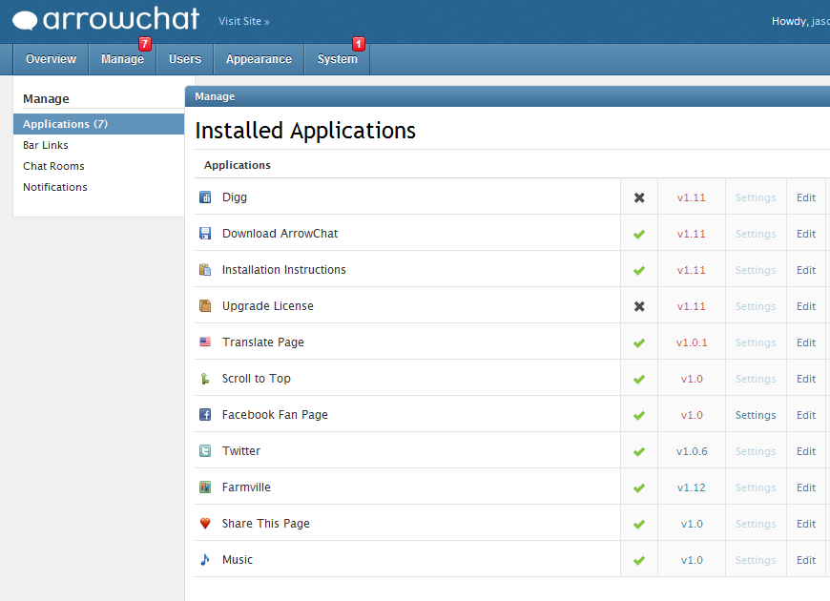Edit the Scroll to Top application
The height and width of the screenshot is (601, 830).
[806, 379]
